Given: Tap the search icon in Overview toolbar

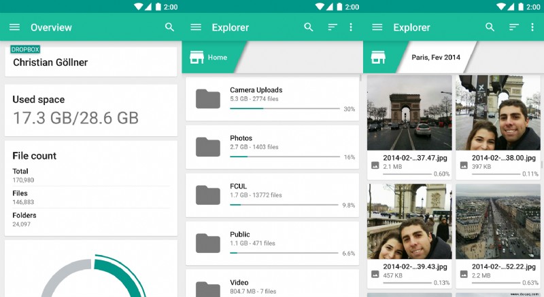Looking at the screenshot, I should 169,27.
